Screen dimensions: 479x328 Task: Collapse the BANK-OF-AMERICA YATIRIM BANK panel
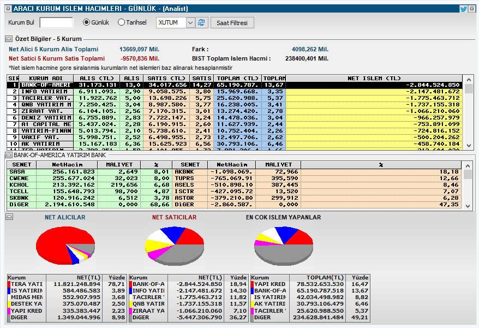(x=9, y=156)
